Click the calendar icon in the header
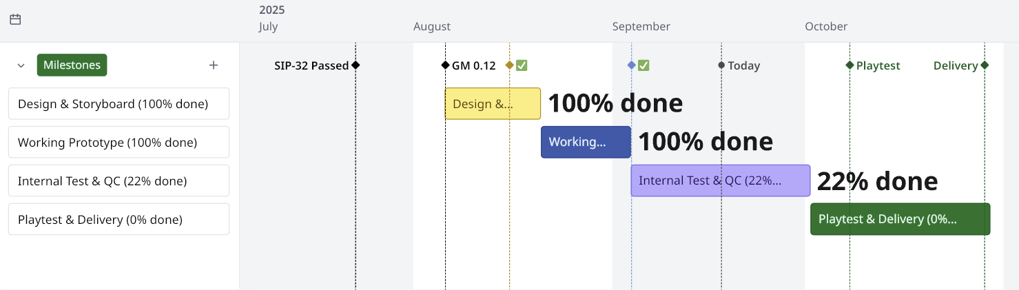The width and height of the screenshot is (1019, 290). (x=15, y=19)
